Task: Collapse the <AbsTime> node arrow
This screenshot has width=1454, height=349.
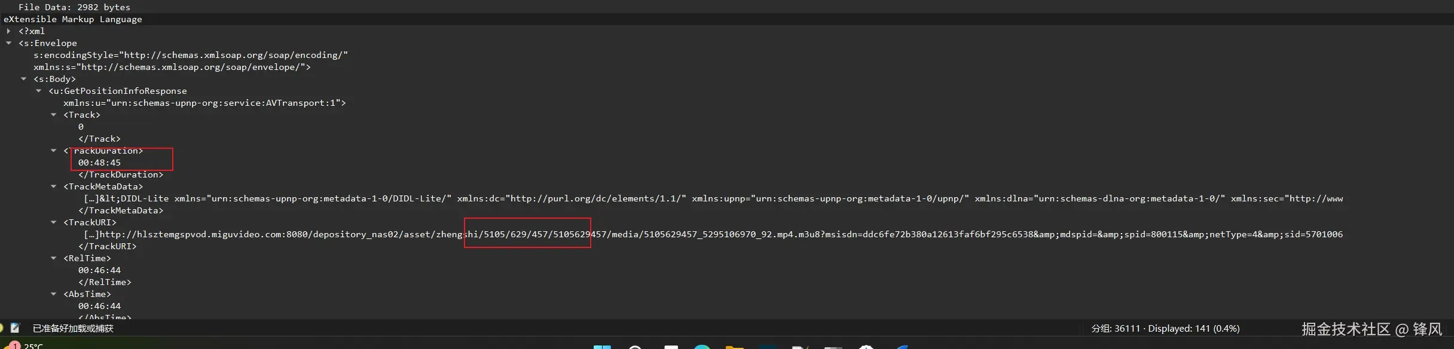Action: (x=53, y=294)
